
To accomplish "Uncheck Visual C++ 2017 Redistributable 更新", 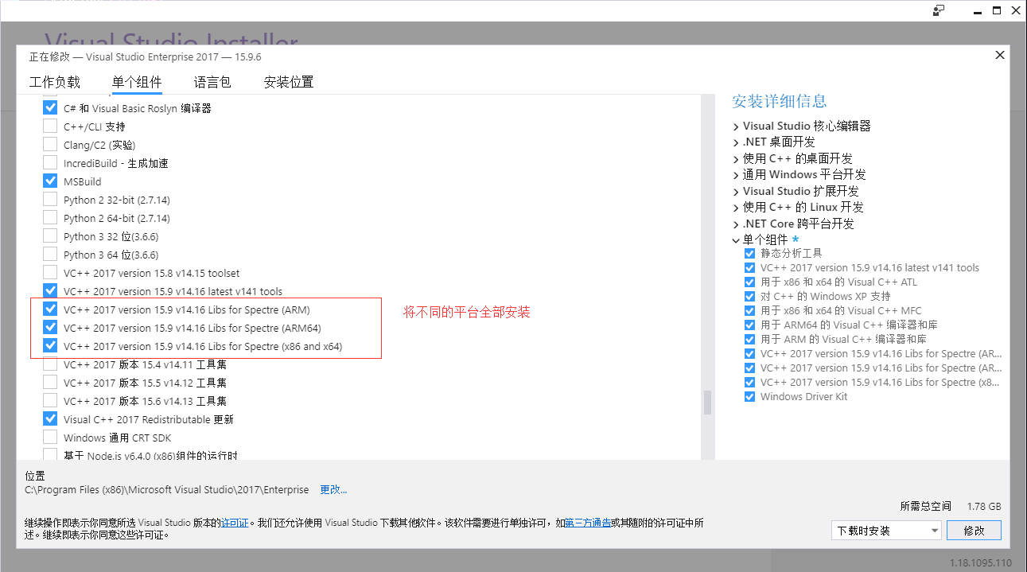I will pyautogui.click(x=50, y=419).
